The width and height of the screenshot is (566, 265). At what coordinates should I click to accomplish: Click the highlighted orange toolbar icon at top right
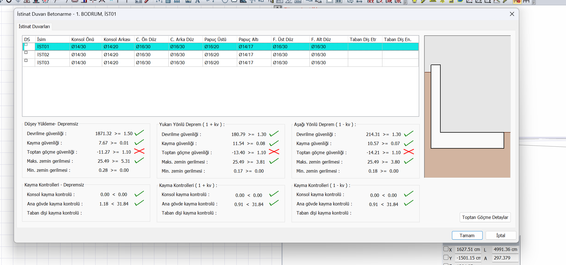[x=517, y=1]
